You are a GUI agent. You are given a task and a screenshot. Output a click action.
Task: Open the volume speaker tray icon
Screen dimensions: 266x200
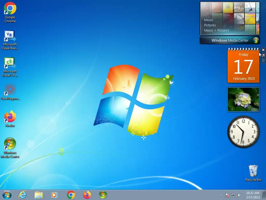pos(240,195)
